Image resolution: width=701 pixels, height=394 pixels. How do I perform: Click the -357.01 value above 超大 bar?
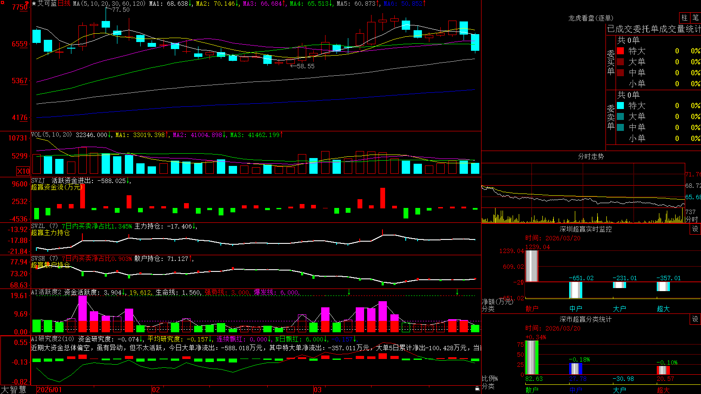(669, 278)
